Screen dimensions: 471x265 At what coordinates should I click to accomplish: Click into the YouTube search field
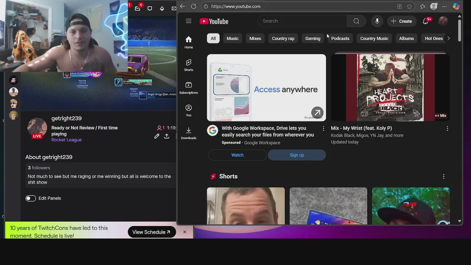point(302,21)
